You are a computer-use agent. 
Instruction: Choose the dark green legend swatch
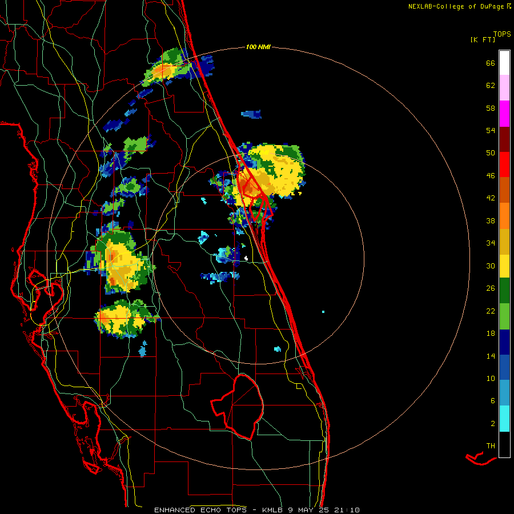click(x=504, y=291)
